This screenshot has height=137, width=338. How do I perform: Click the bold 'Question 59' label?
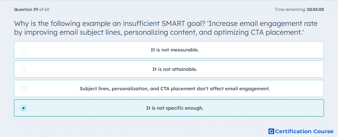coord(26,9)
